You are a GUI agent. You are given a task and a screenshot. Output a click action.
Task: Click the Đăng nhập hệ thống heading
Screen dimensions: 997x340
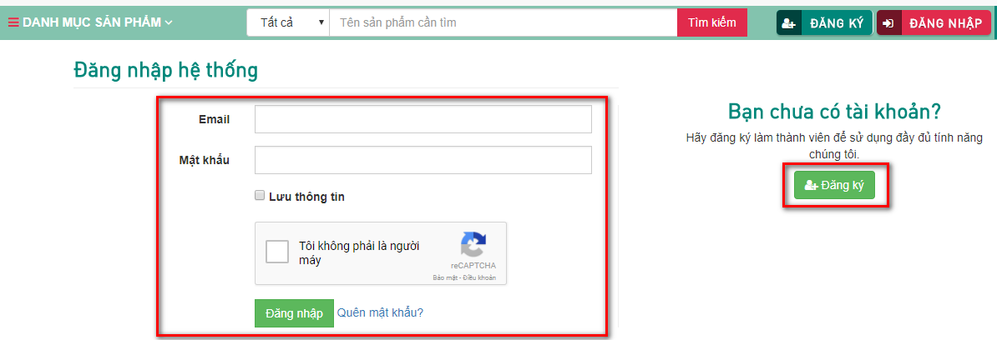pyautogui.click(x=166, y=70)
